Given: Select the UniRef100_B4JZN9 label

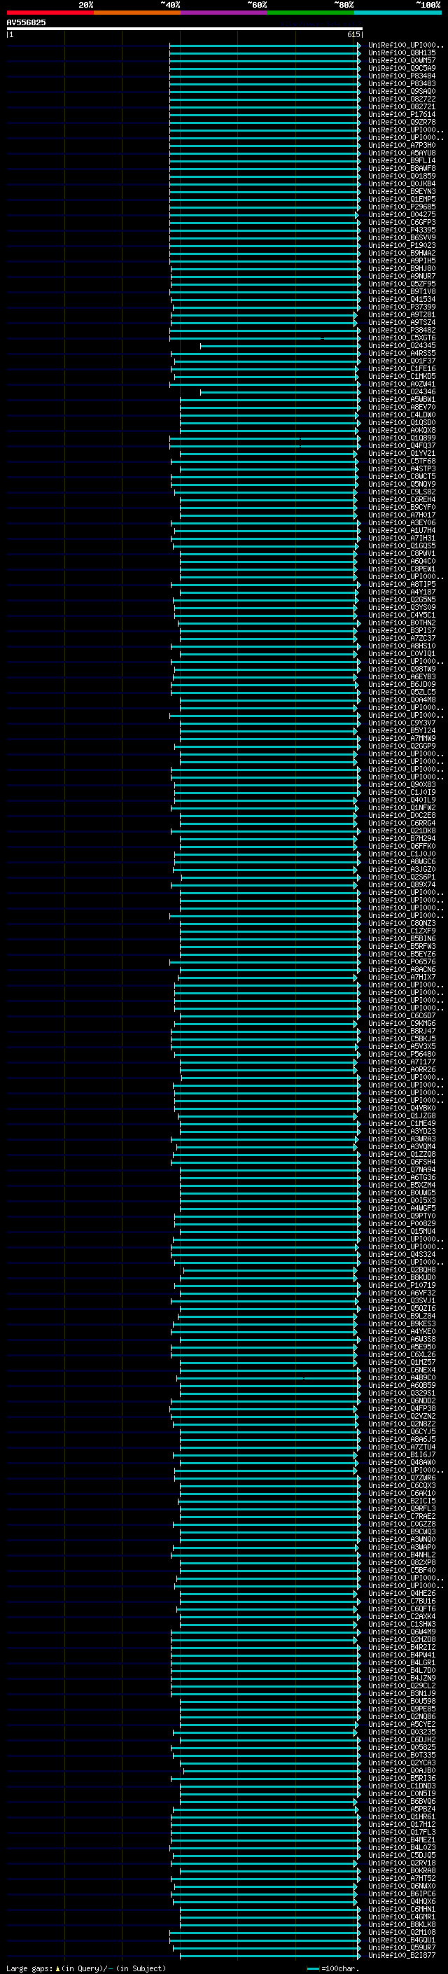Looking at the screenshot, I should [x=402, y=1677].
